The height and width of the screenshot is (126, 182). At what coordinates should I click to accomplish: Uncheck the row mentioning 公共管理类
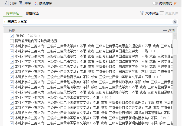click(x=12, y=103)
